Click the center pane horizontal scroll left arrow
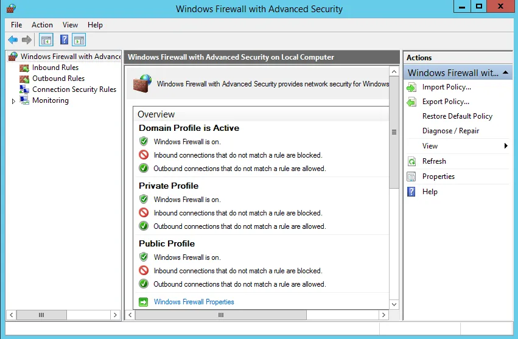Screen dimensions: 518x339 130,315
